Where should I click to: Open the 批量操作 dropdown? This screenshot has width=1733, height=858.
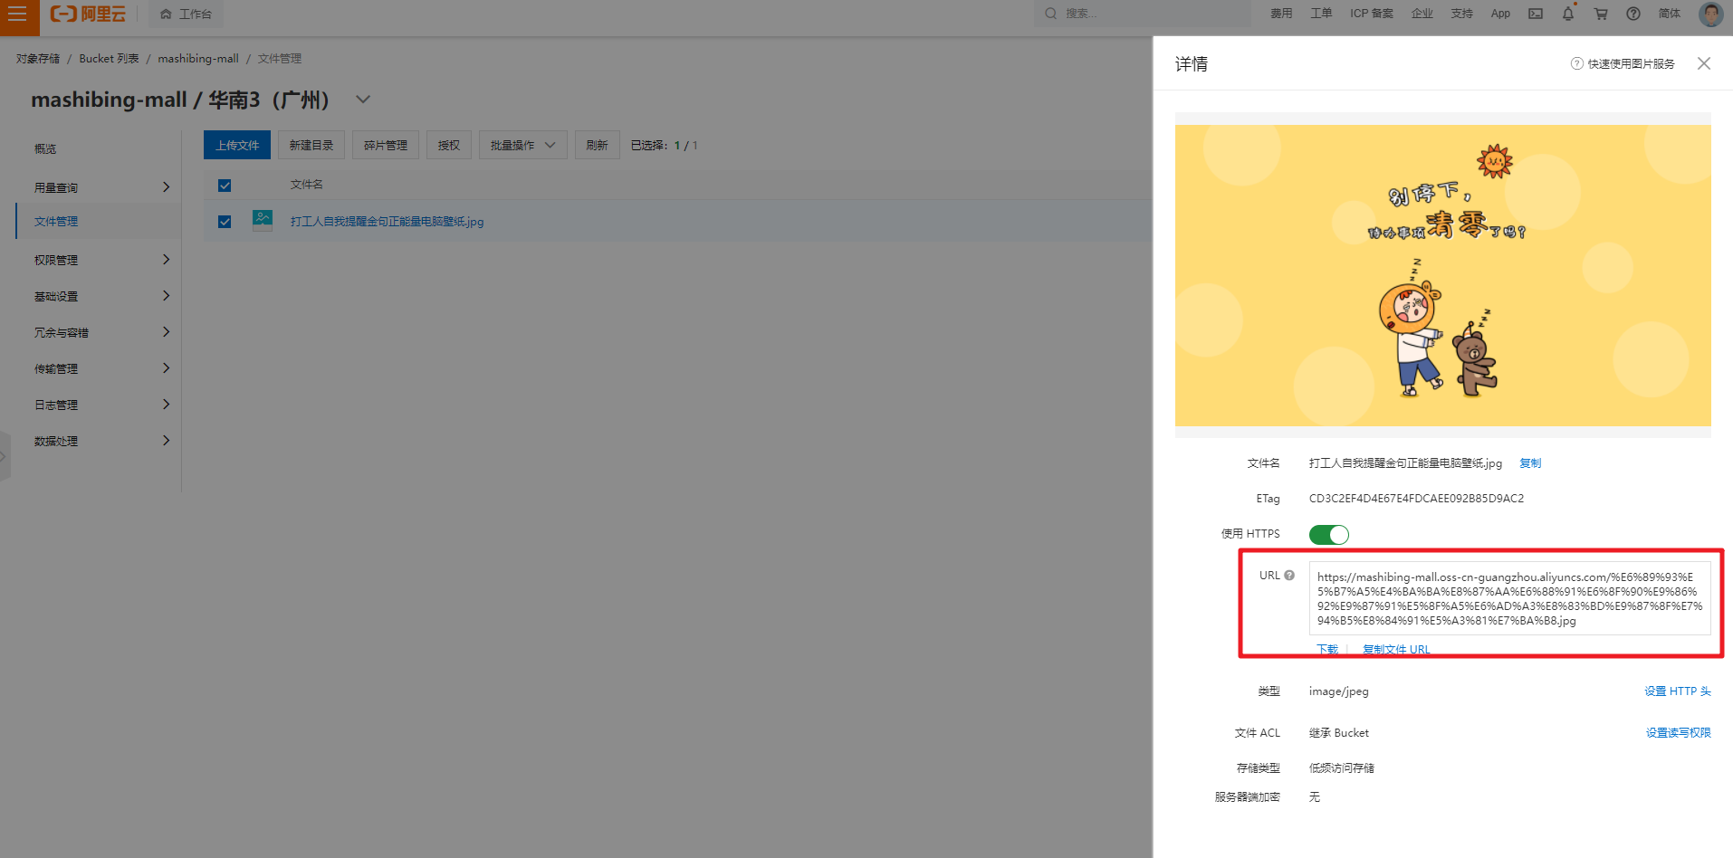(x=523, y=145)
